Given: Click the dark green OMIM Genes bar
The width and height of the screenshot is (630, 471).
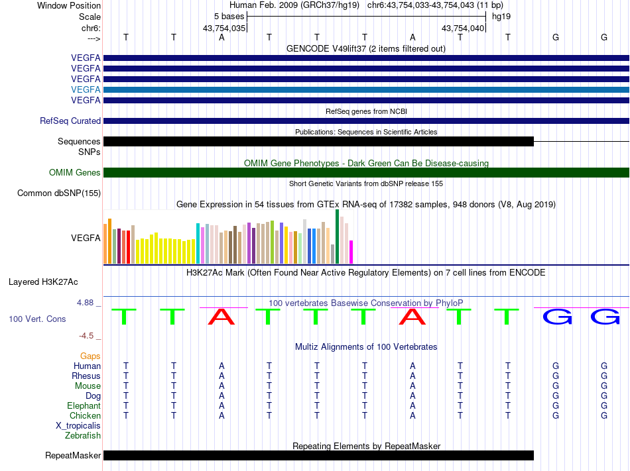Looking at the screenshot, I should coord(366,172).
